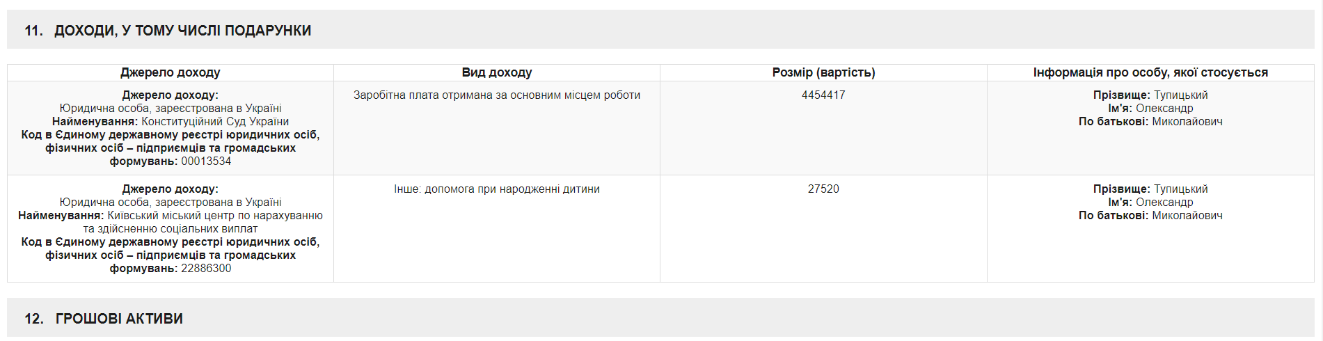The width and height of the screenshot is (1323, 341).
Task: Click the Заробітна плата income type cell
Action: [496, 95]
